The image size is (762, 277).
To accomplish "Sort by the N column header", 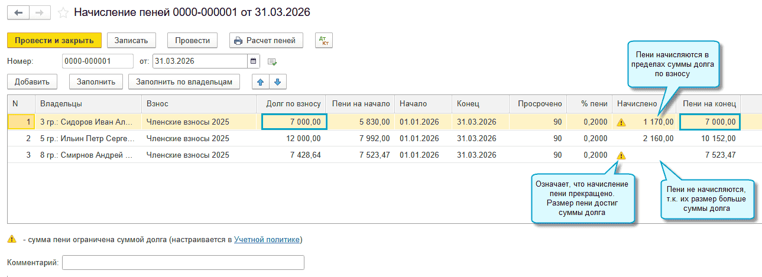I will (21, 103).
